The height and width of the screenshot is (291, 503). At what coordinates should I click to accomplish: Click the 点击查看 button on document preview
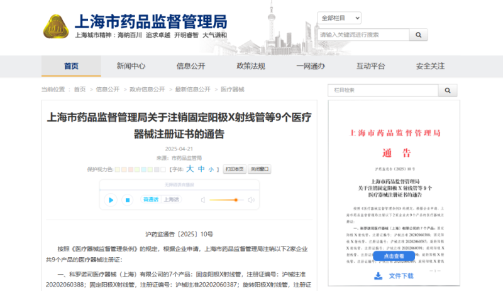(394, 257)
